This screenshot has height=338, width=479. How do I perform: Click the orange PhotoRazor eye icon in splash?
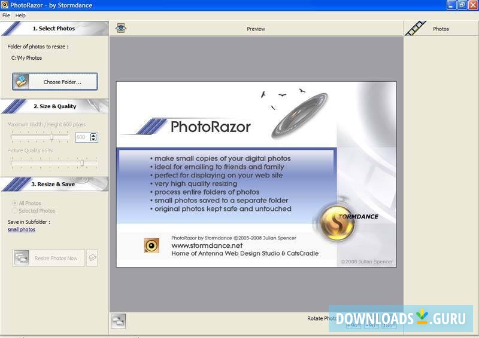coord(151,245)
